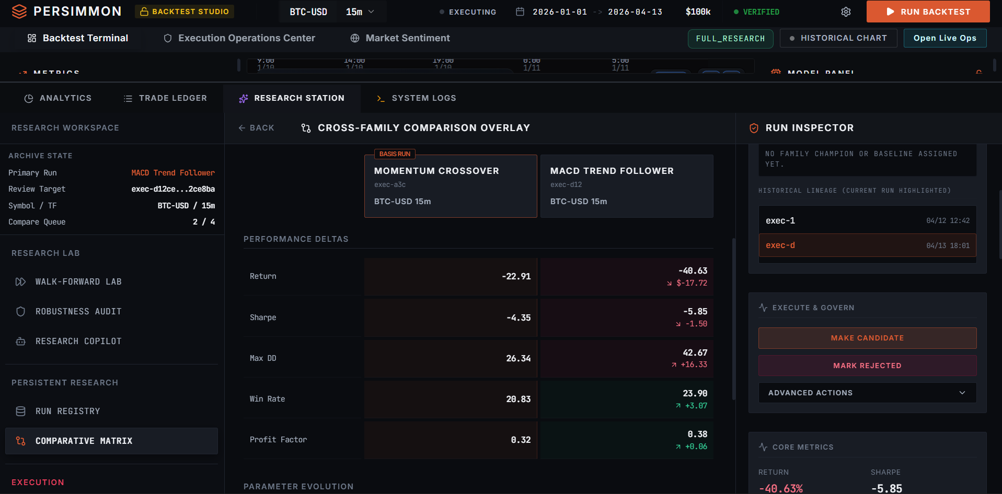Image resolution: width=1002 pixels, height=494 pixels.
Task: Click the Run Registry database icon
Action: (x=20, y=411)
